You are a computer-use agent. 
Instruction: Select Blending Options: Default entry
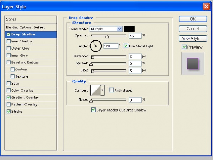click(x=25, y=27)
